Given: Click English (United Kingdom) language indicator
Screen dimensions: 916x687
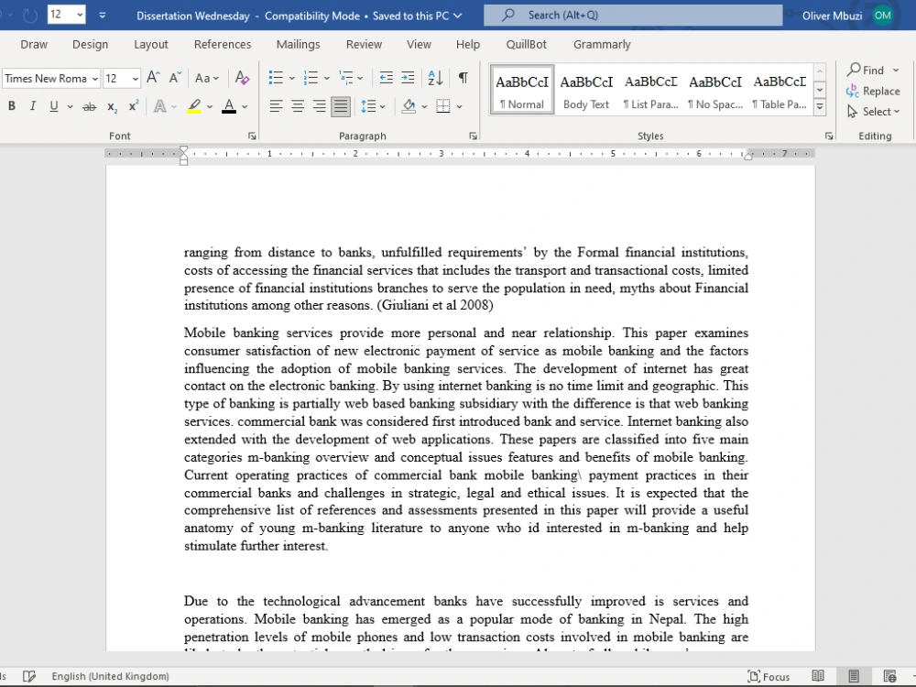Looking at the screenshot, I should click(111, 676).
